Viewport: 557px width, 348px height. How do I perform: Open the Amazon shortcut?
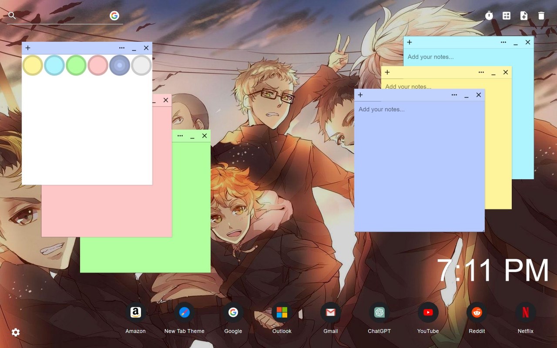coord(136,312)
